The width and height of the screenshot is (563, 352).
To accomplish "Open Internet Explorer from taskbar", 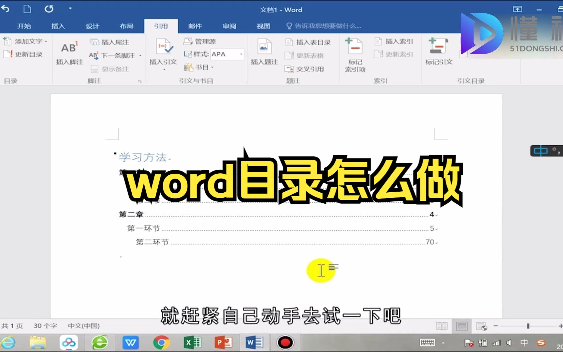I will (8, 343).
